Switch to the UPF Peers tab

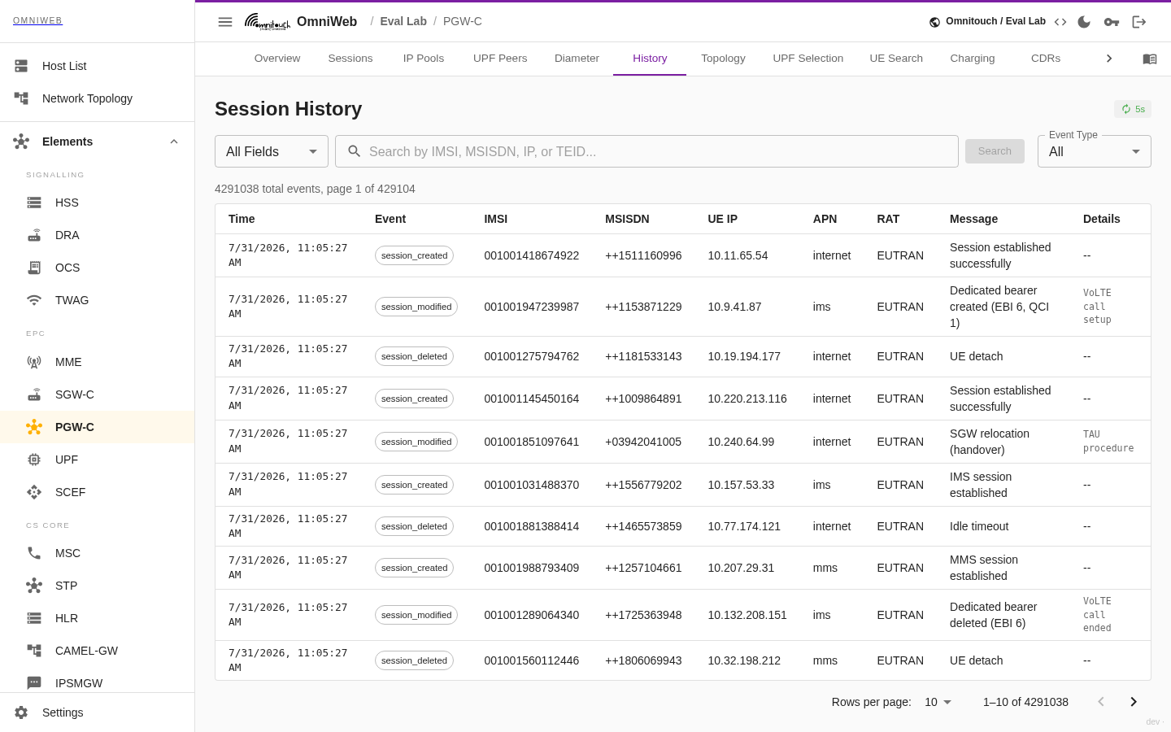pos(500,59)
